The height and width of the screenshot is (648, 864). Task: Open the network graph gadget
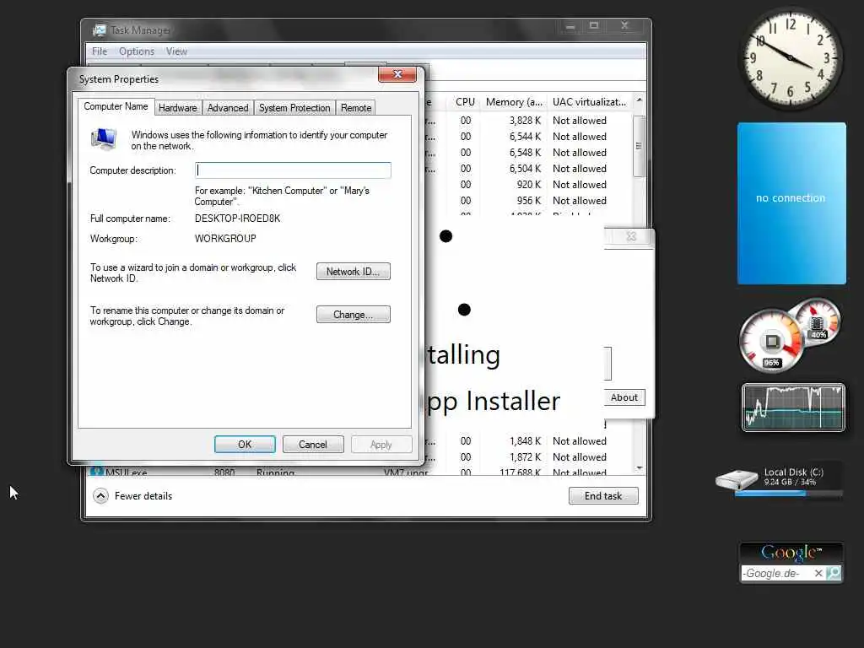pyautogui.click(x=793, y=408)
